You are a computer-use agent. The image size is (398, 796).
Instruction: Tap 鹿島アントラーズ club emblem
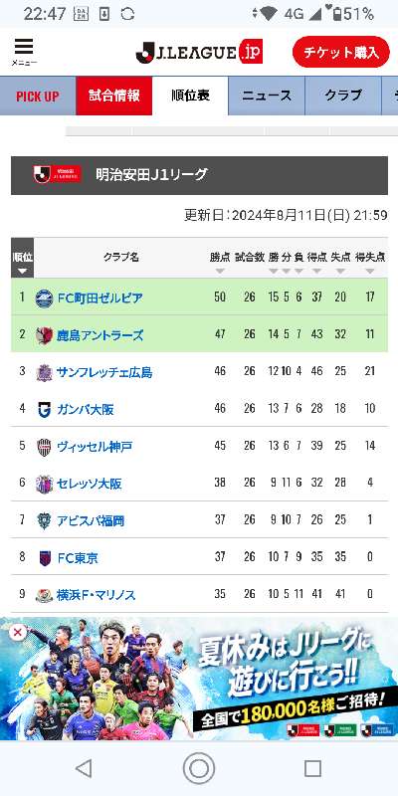(44, 335)
